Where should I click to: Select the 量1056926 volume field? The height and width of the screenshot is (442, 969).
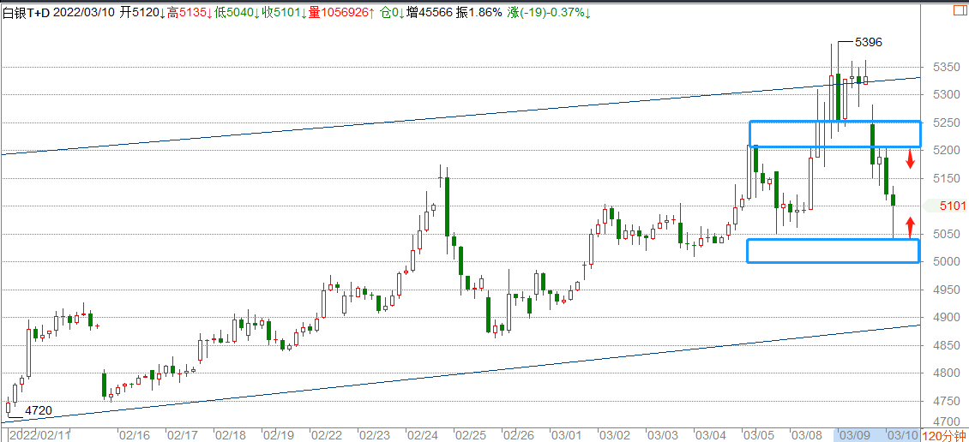pos(340,11)
